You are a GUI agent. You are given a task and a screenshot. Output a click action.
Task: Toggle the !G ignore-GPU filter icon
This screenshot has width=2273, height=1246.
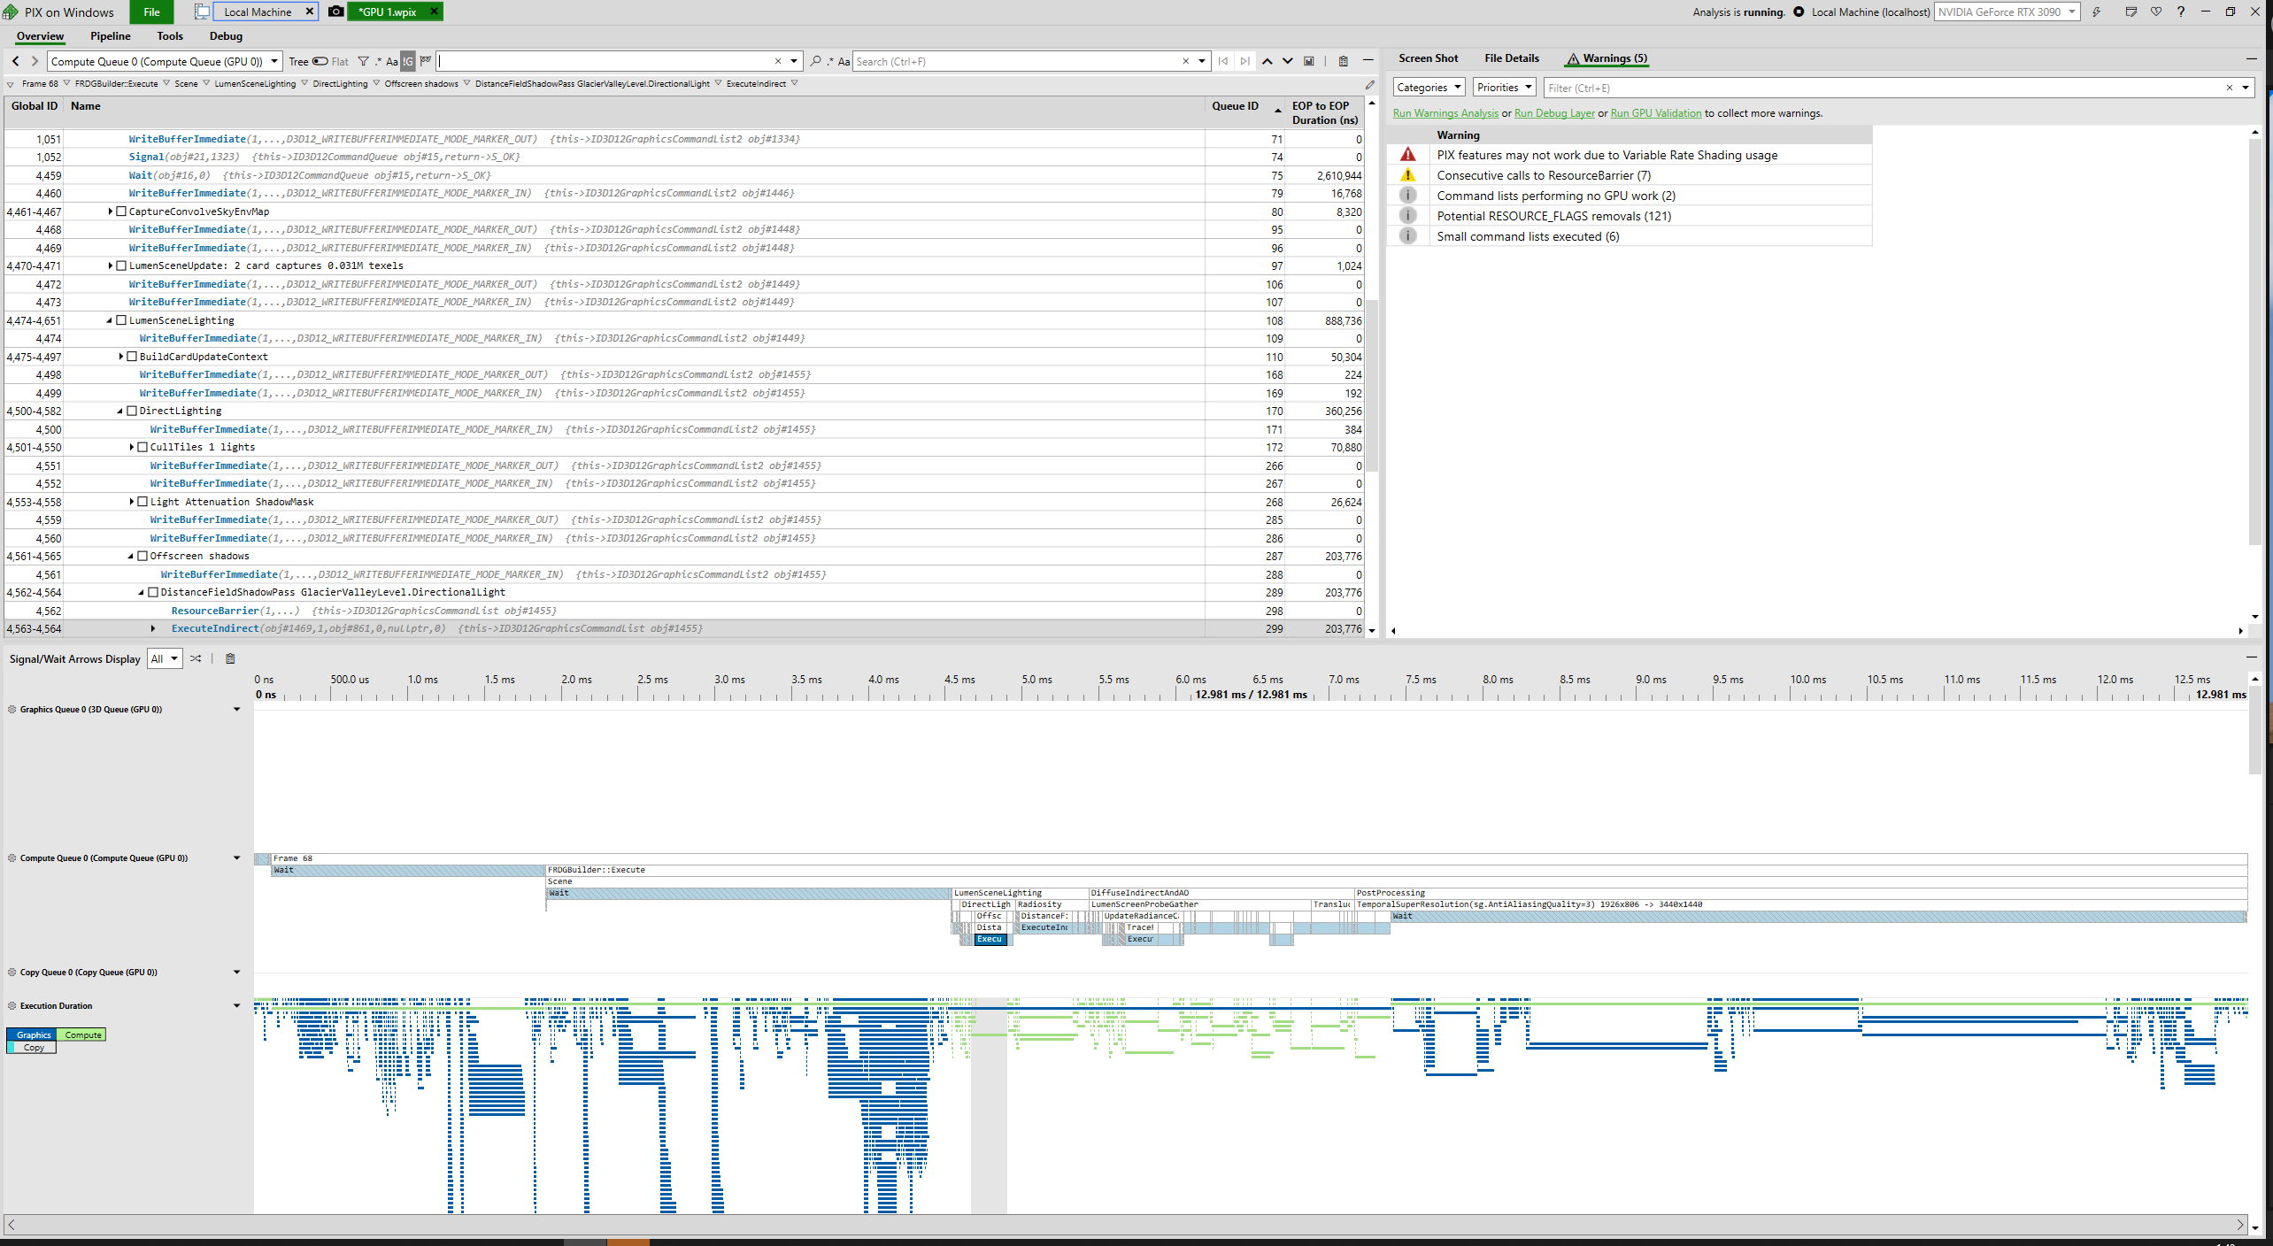[x=407, y=61]
